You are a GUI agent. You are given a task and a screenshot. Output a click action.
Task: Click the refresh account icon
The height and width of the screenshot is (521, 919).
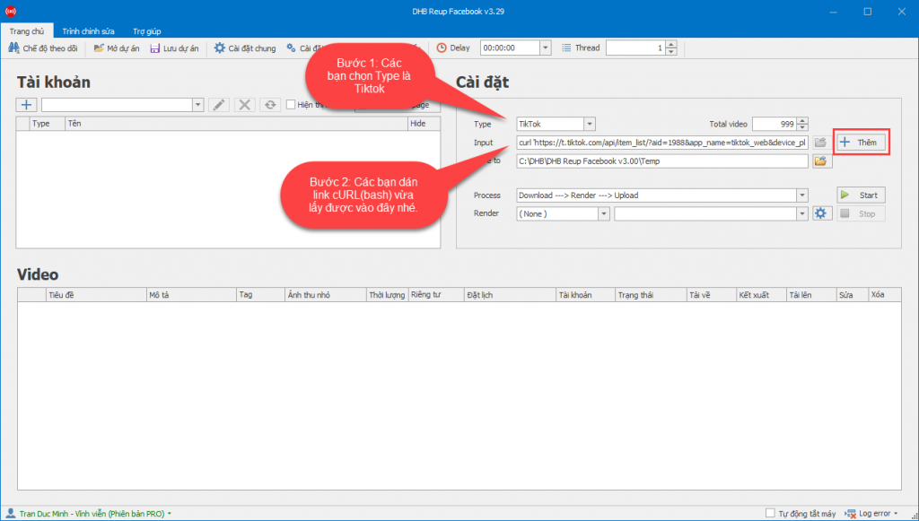[x=270, y=105]
